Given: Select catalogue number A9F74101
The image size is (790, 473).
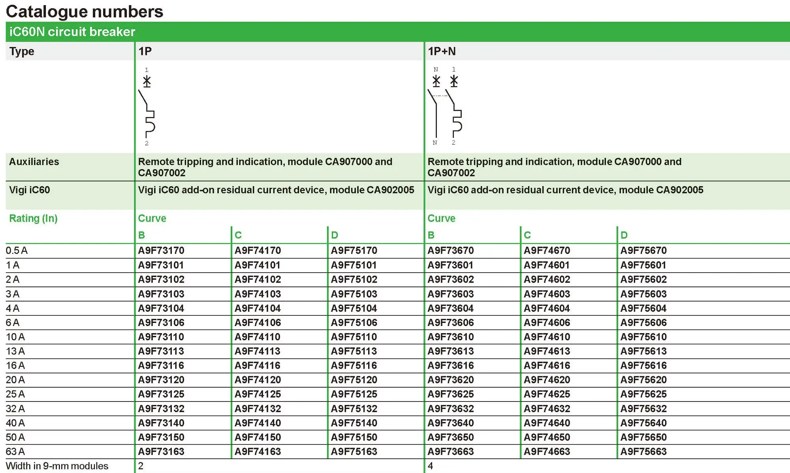Looking at the screenshot, I should (x=258, y=265).
